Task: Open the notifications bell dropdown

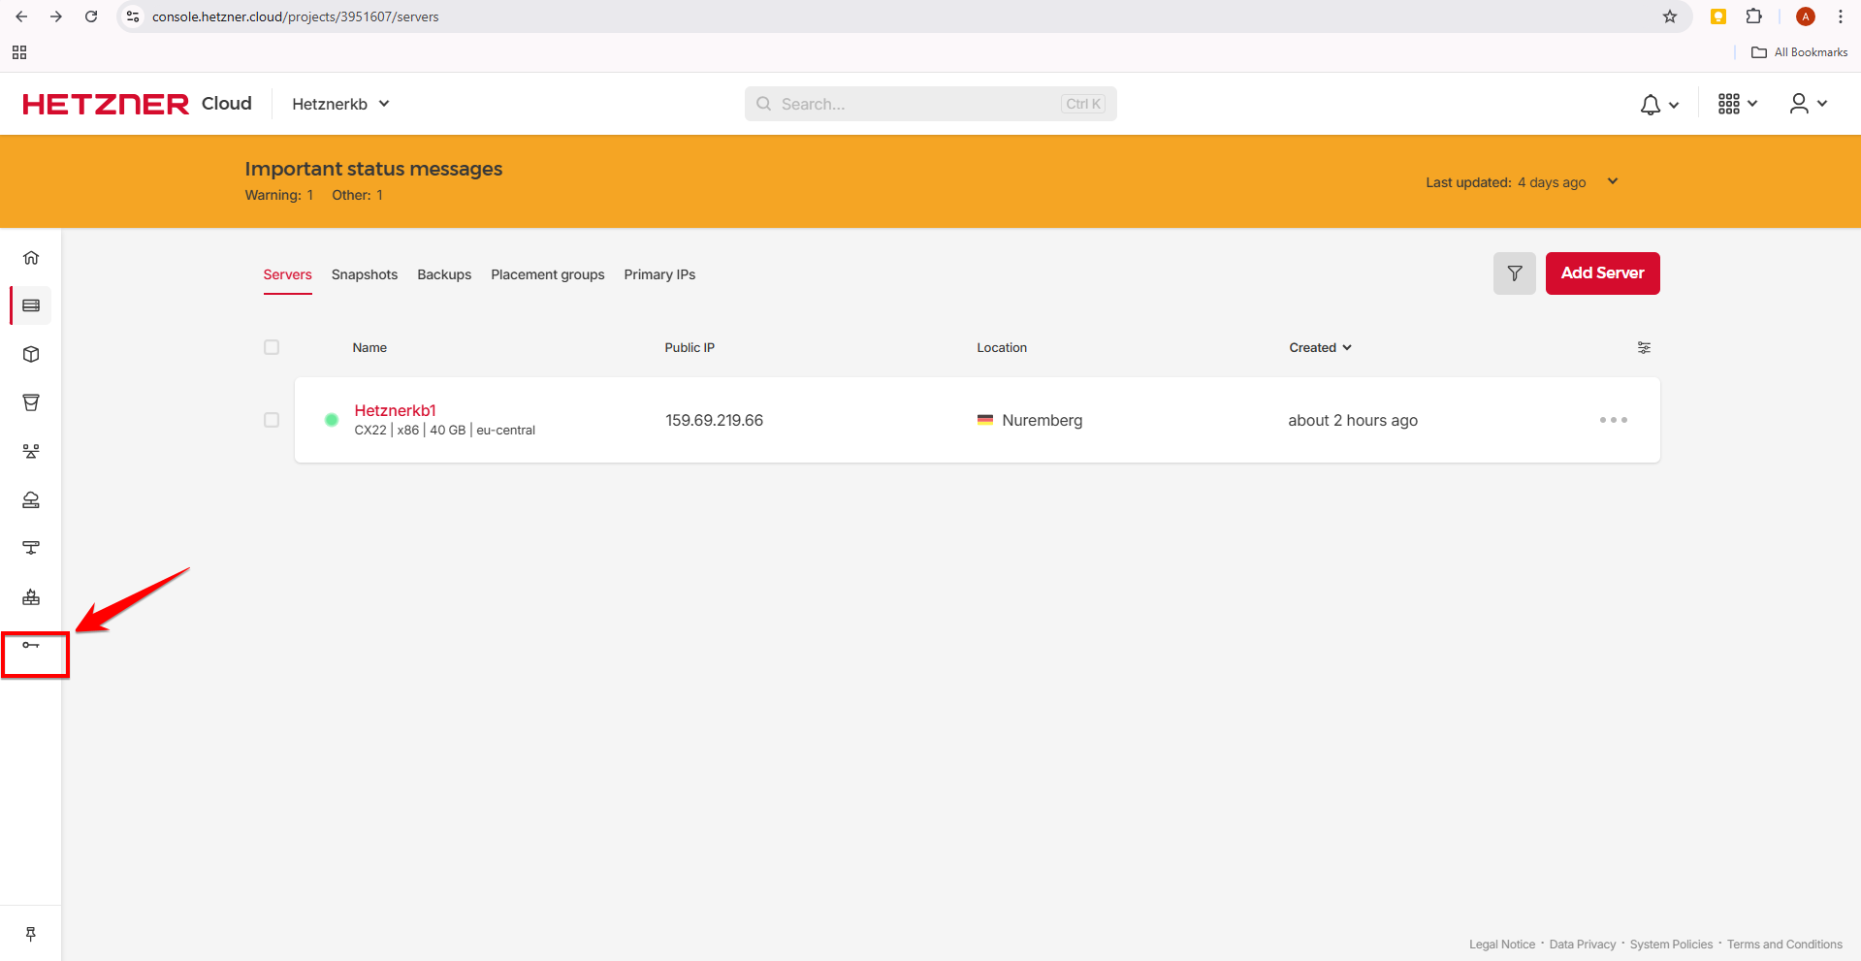Action: coord(1658,105)
